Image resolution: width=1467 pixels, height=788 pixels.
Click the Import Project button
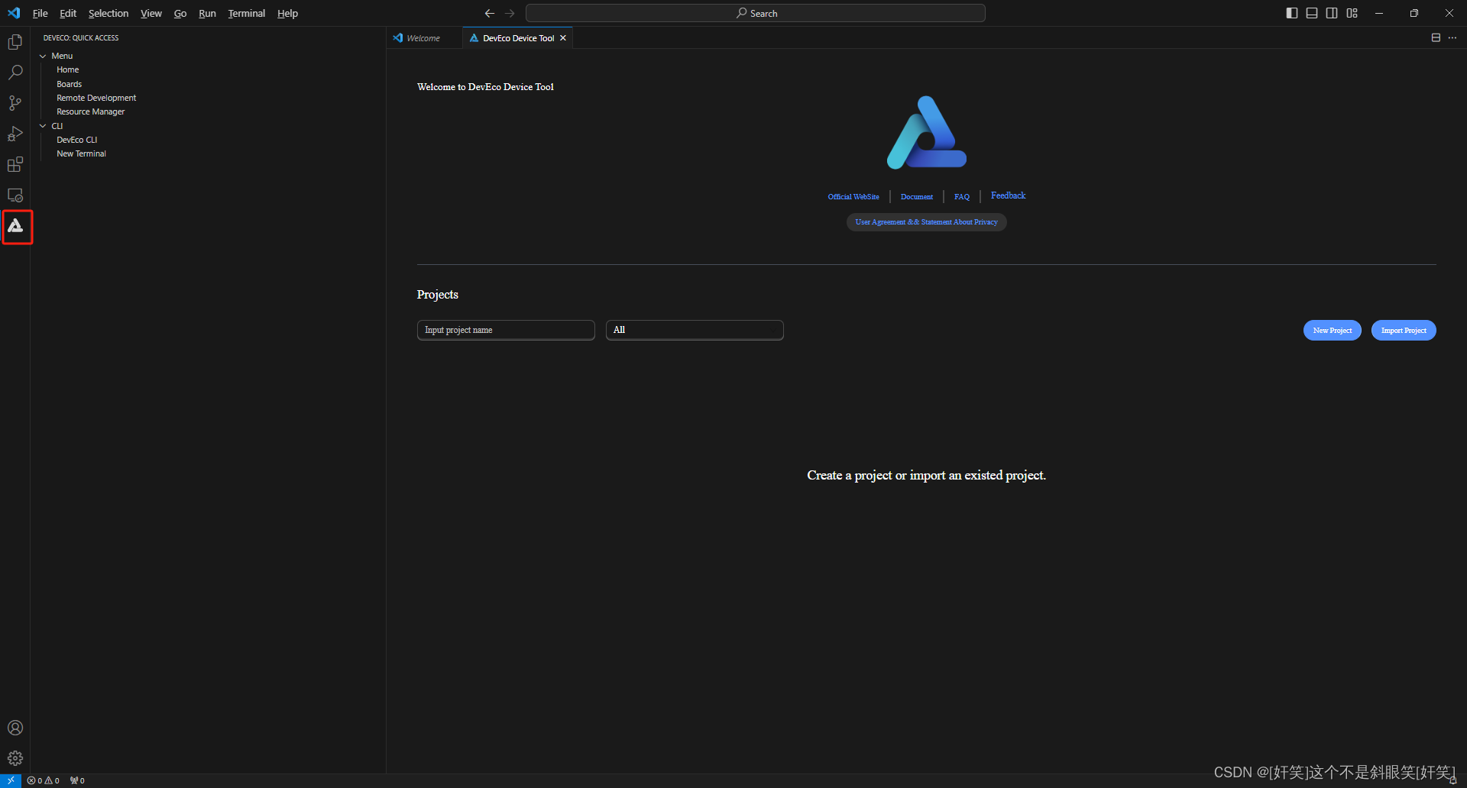1404,331
